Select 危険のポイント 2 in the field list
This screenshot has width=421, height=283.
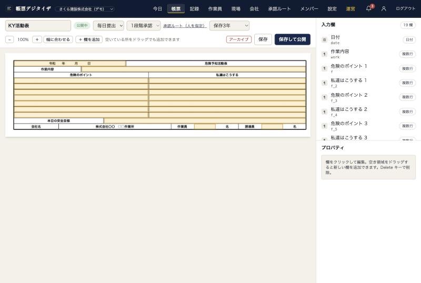pos(368,97)
